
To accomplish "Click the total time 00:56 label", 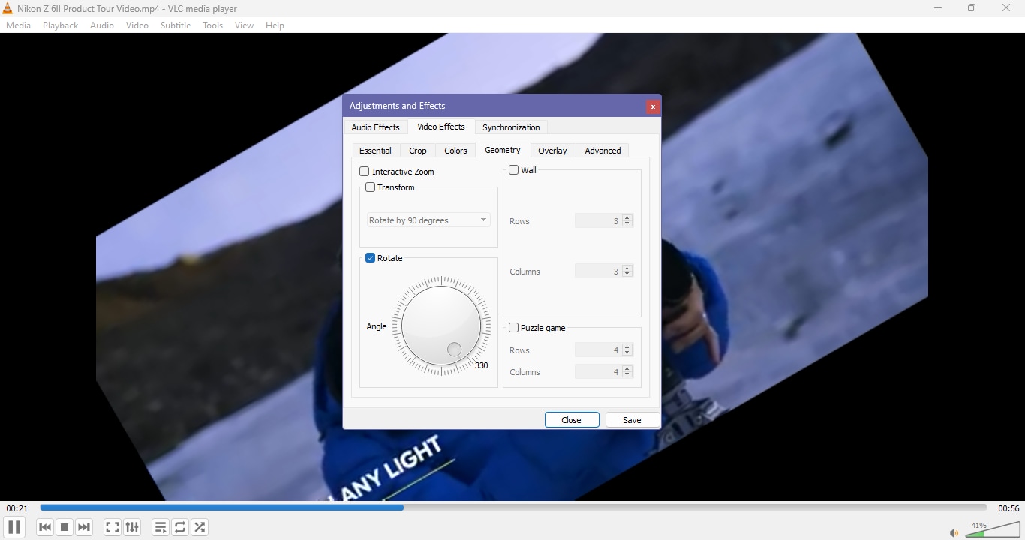I will [x=1008, y=509].
